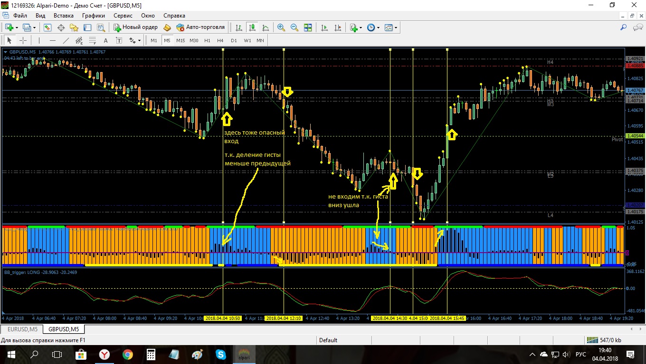This screenshot has width=646, height=364.
Task: Click the Новый ордер button
Action: pyautogui.click(x=135, y=27)
